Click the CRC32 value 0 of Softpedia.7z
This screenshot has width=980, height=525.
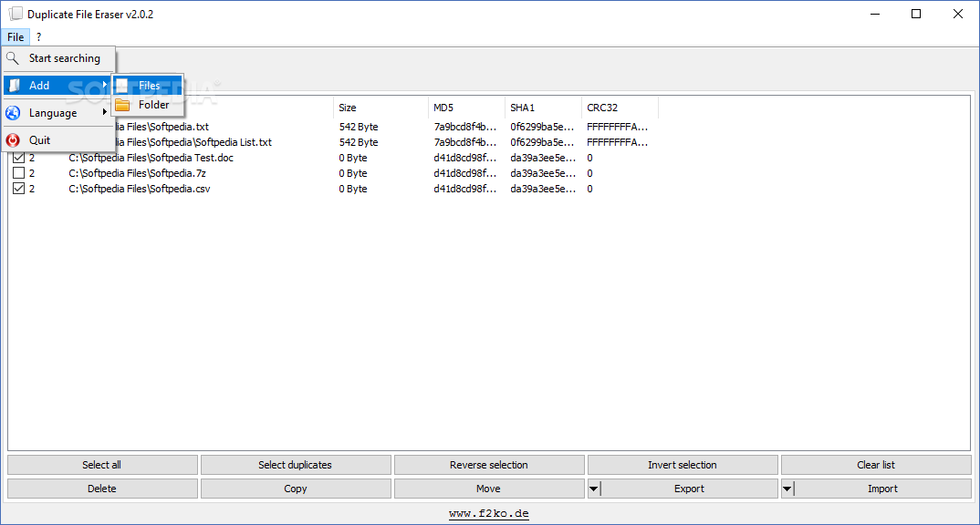(589, 173)
